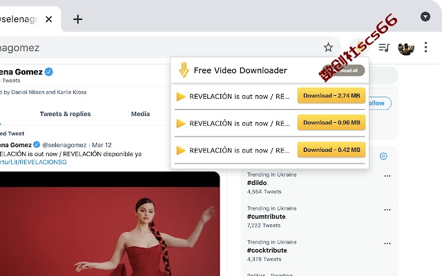Play the video listed with 0.96 MB
The image size is (442, 276).
point(181,124)
